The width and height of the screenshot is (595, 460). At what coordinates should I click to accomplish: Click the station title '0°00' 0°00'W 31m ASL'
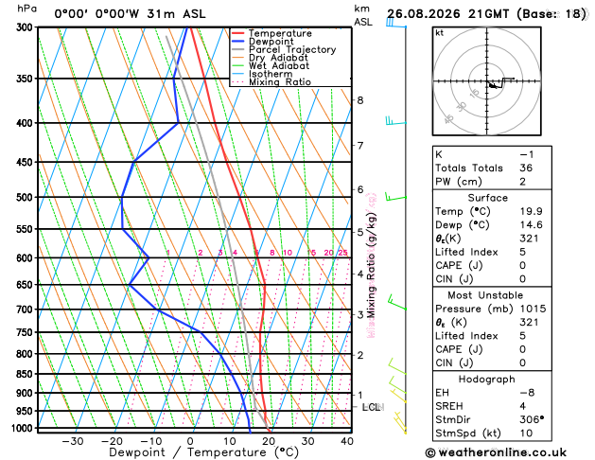click(130, 14)
